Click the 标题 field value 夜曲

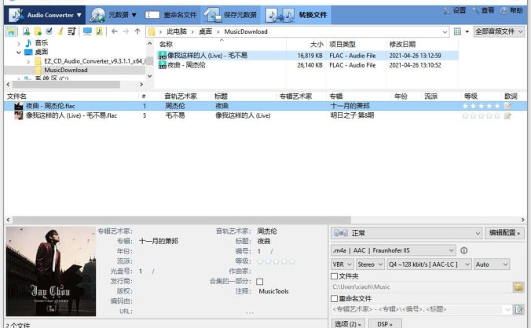[x=264, y=241]
